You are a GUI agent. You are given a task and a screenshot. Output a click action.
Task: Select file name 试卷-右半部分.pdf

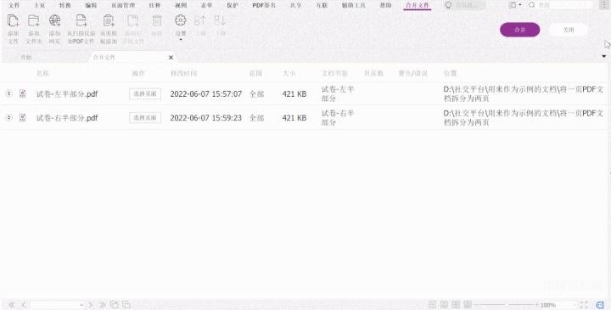point(67,118)
